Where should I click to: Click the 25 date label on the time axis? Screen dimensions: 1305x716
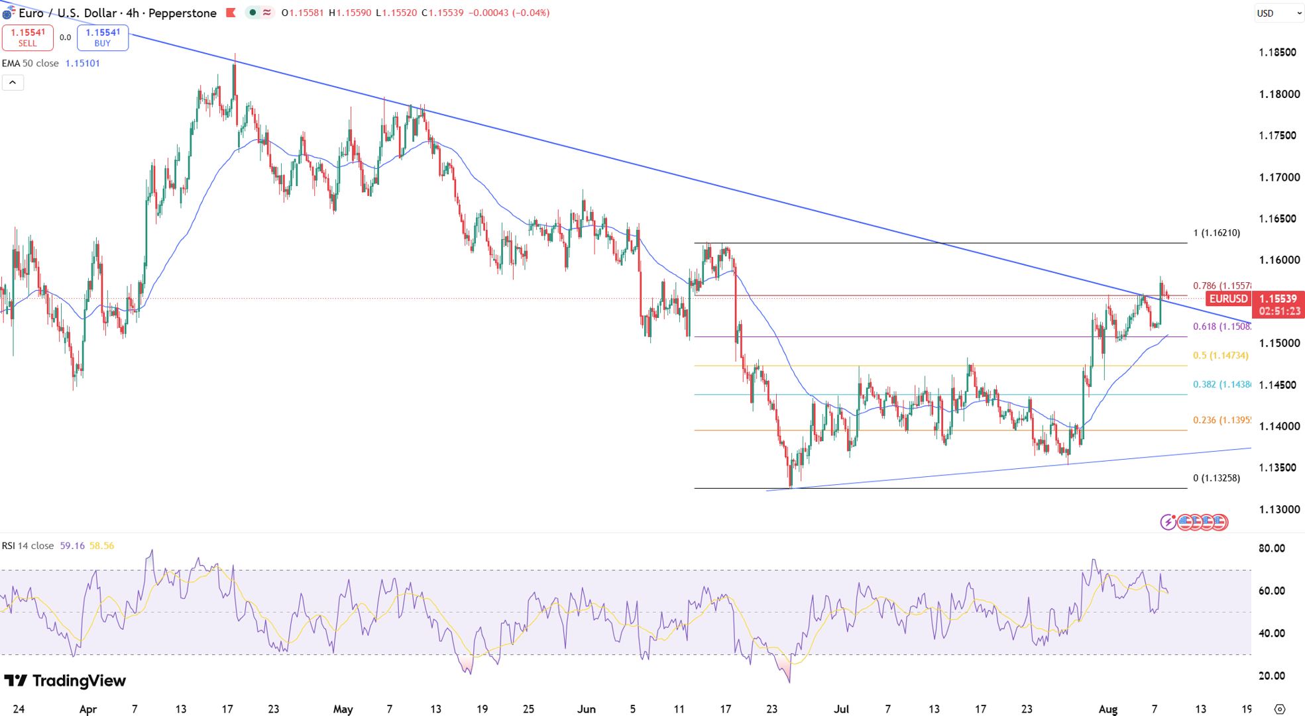point(528,709)
